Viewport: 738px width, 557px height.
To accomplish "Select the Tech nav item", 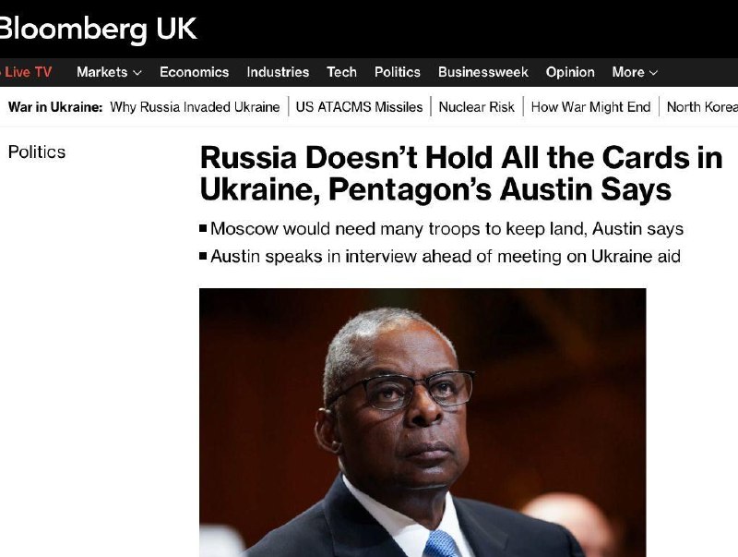I will (341, 72).
